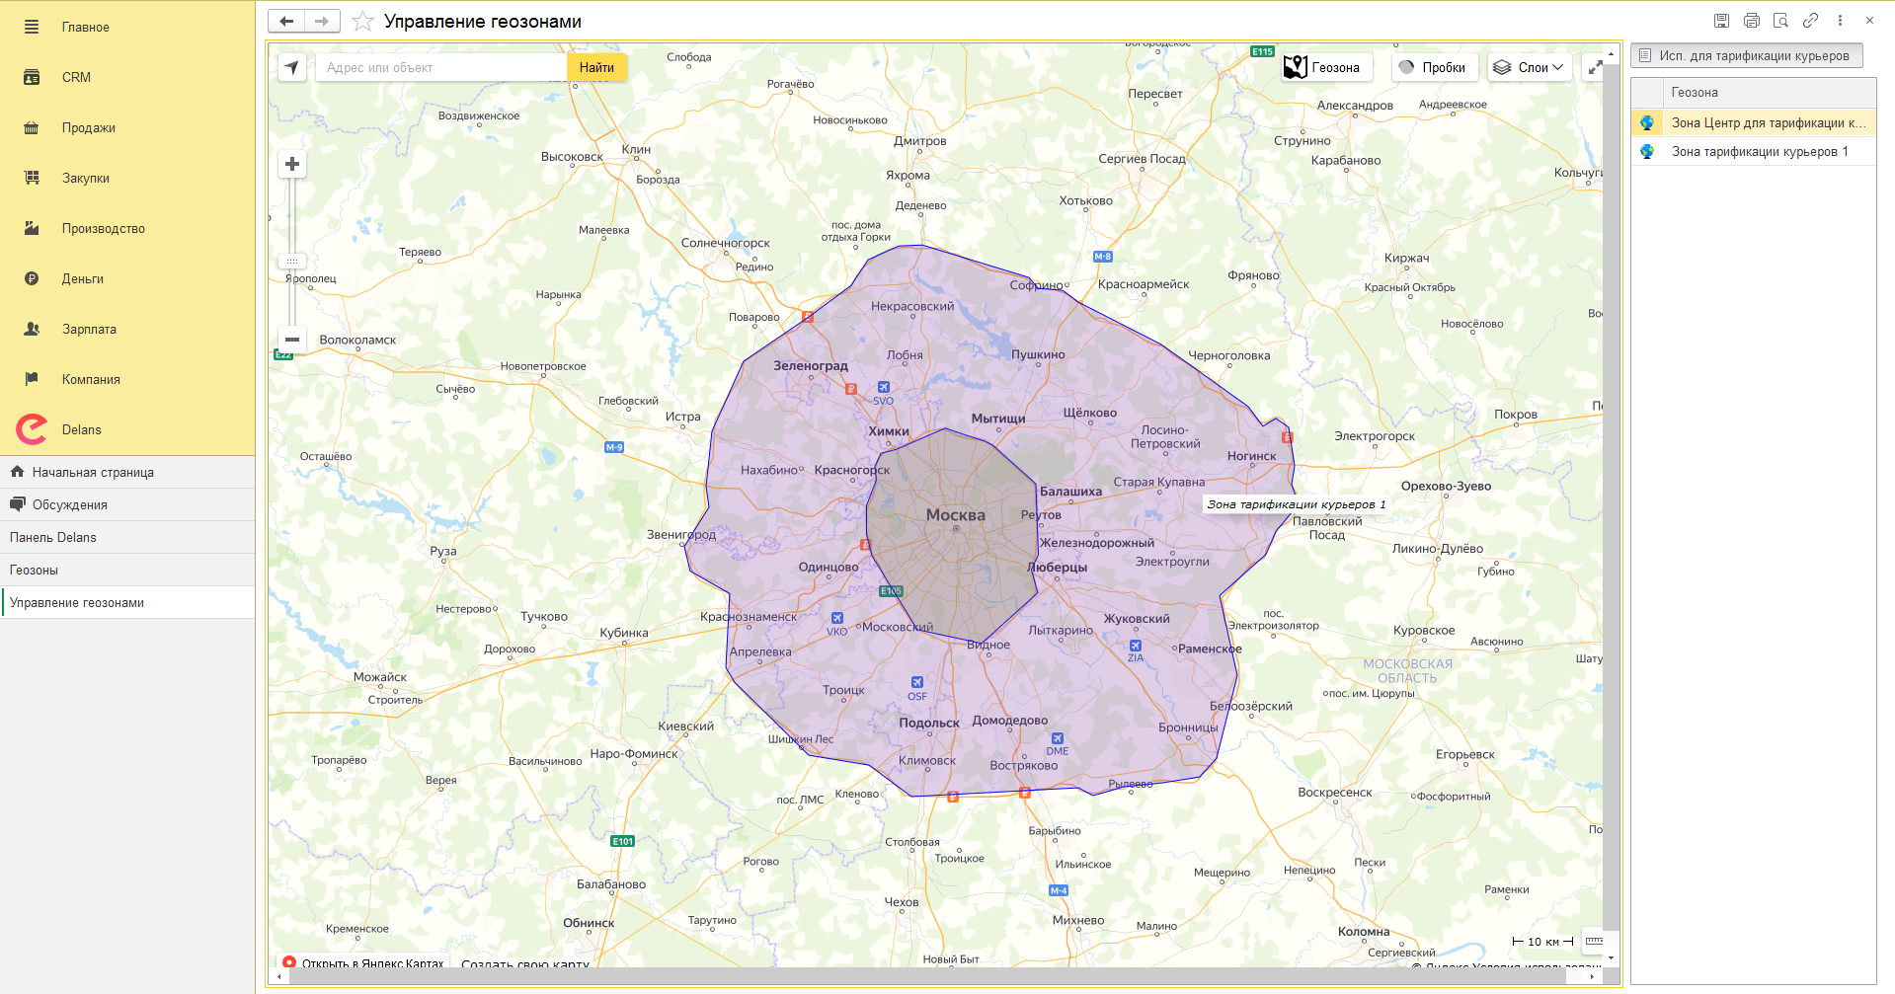Click Найти search button
This screenshot has width=1895, height=994.
(596, 67)
